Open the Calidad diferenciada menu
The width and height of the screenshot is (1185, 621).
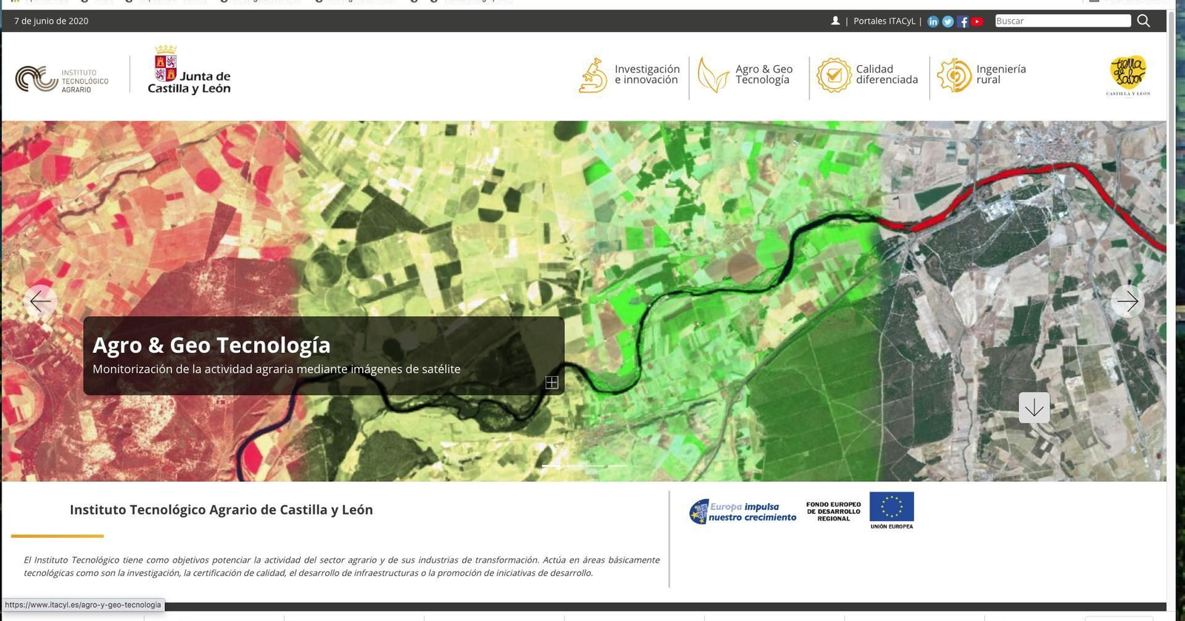(868, 75)
